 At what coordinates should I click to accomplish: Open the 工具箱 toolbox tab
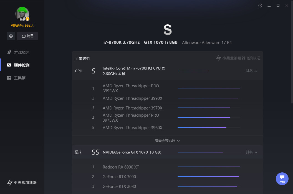click(x=20, y=78)
